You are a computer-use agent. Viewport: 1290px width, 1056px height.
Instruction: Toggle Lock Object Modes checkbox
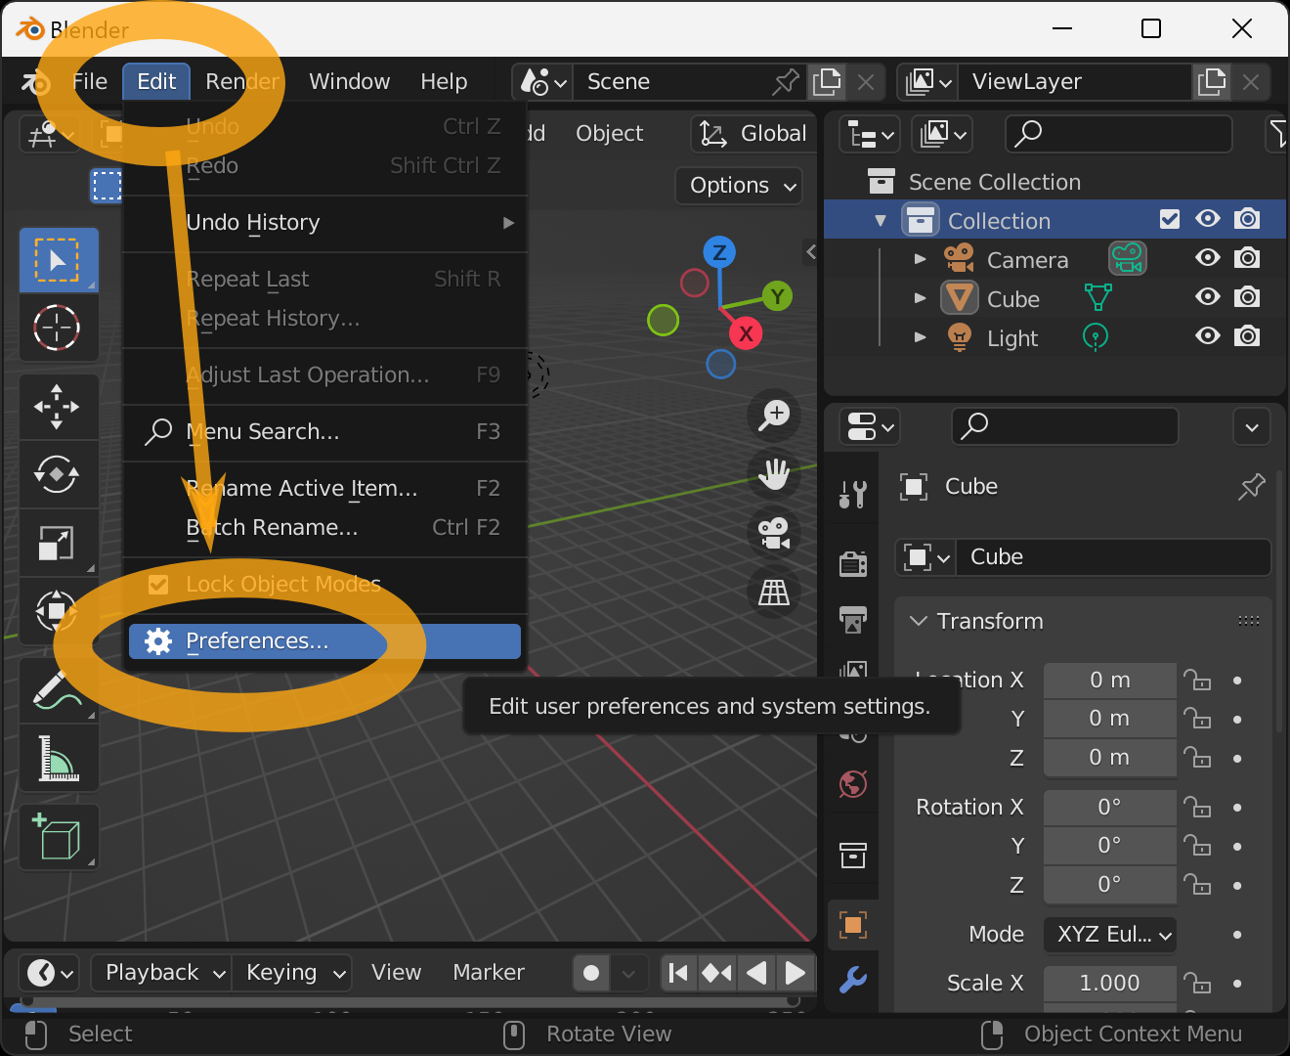(x=157, y=585)
